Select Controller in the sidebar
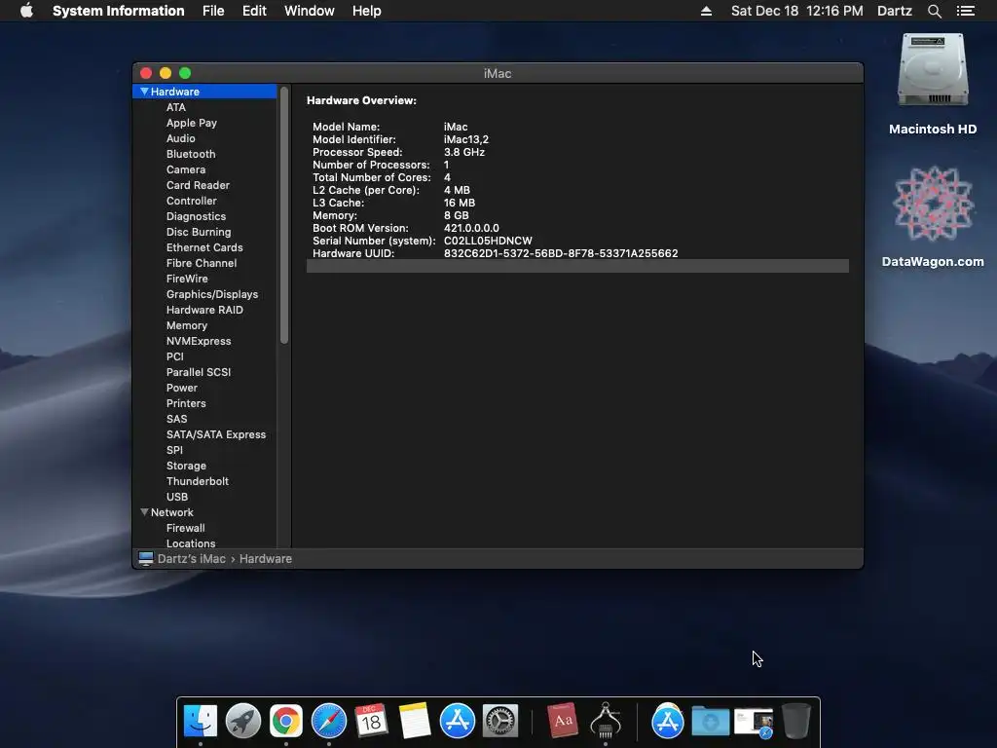997x748 pixels. pyautogui.click(x=192, y=201)
